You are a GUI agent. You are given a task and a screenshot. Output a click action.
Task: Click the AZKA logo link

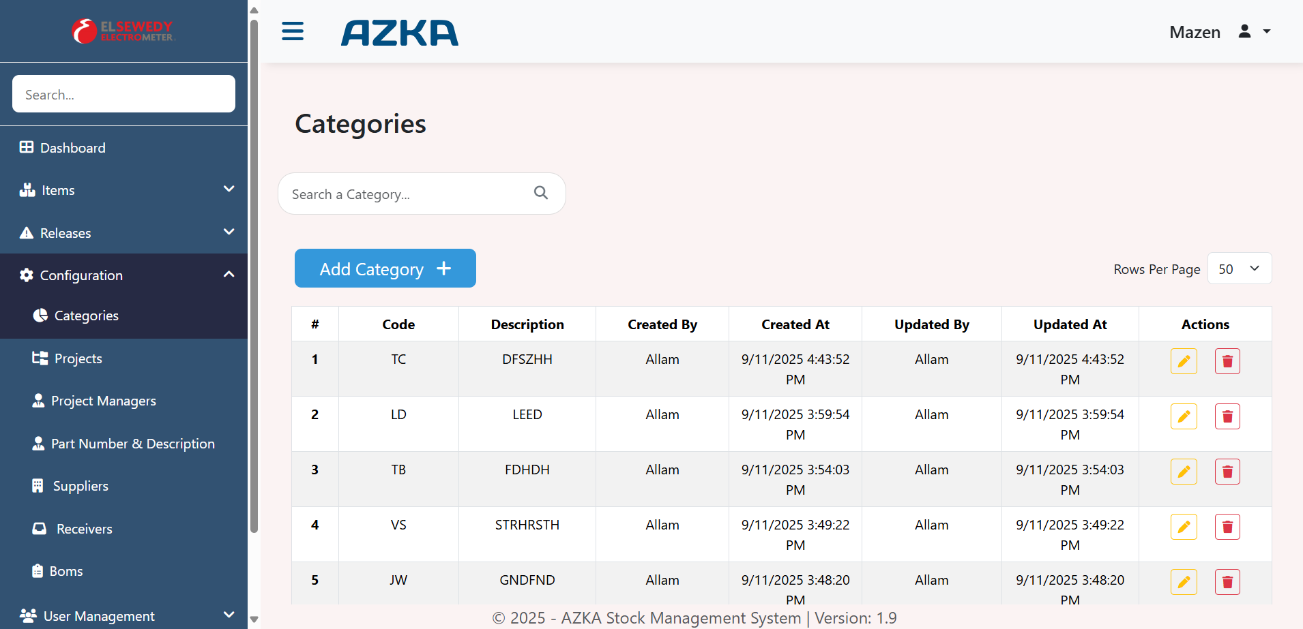tap(400, 33)
